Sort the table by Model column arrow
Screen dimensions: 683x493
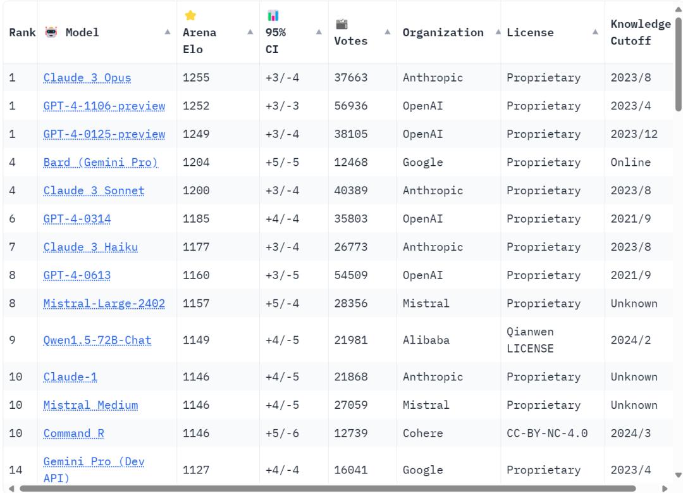(168, 32)
